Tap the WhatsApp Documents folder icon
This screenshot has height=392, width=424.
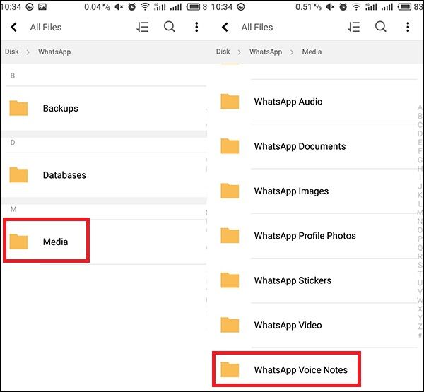click(x=230, y=146)
